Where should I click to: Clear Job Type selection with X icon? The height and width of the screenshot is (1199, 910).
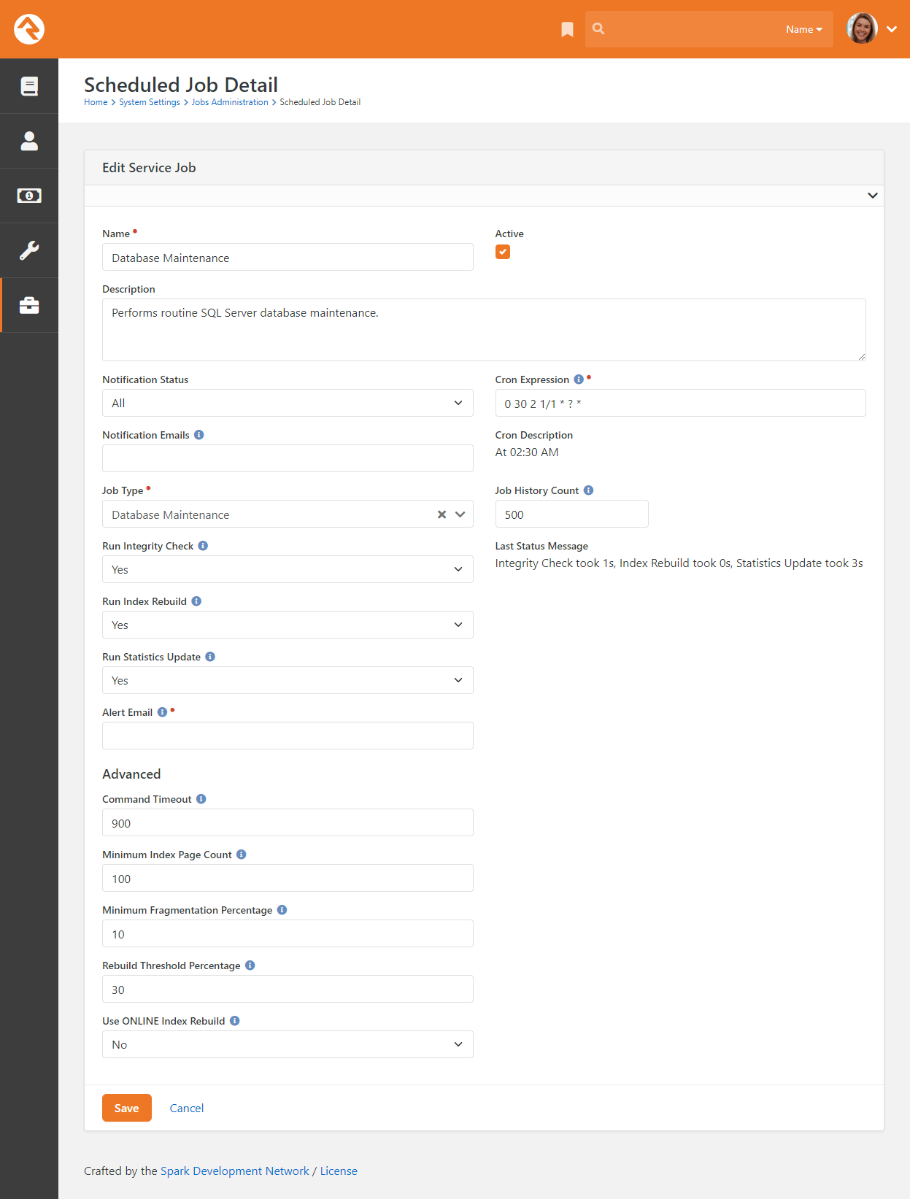(441, 514)
